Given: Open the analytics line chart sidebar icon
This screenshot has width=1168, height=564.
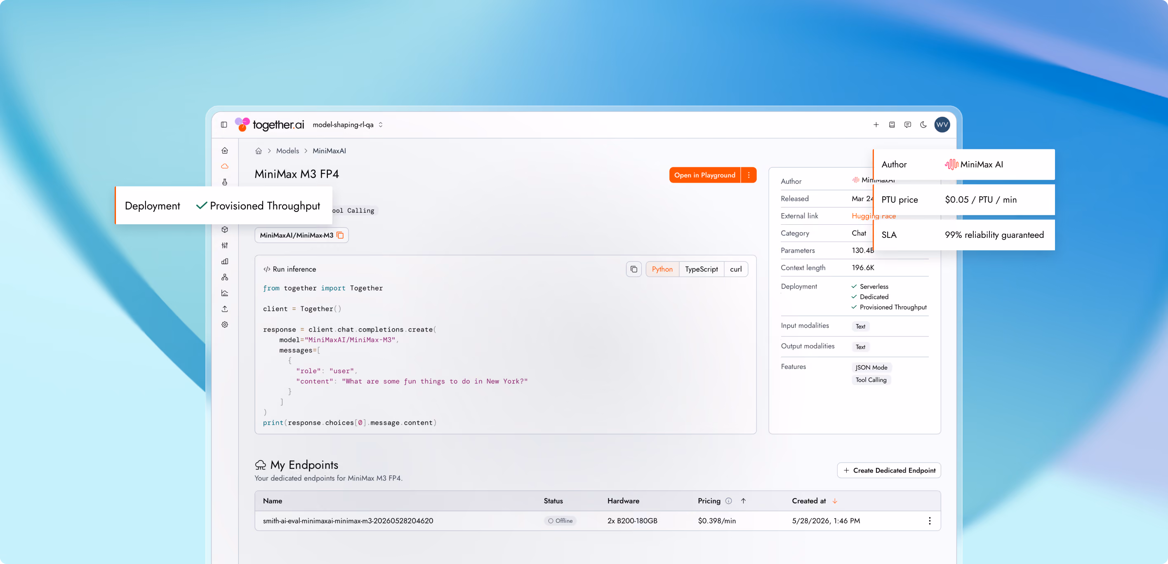Looking at the screenshot, I should click(x=225, y=293).
